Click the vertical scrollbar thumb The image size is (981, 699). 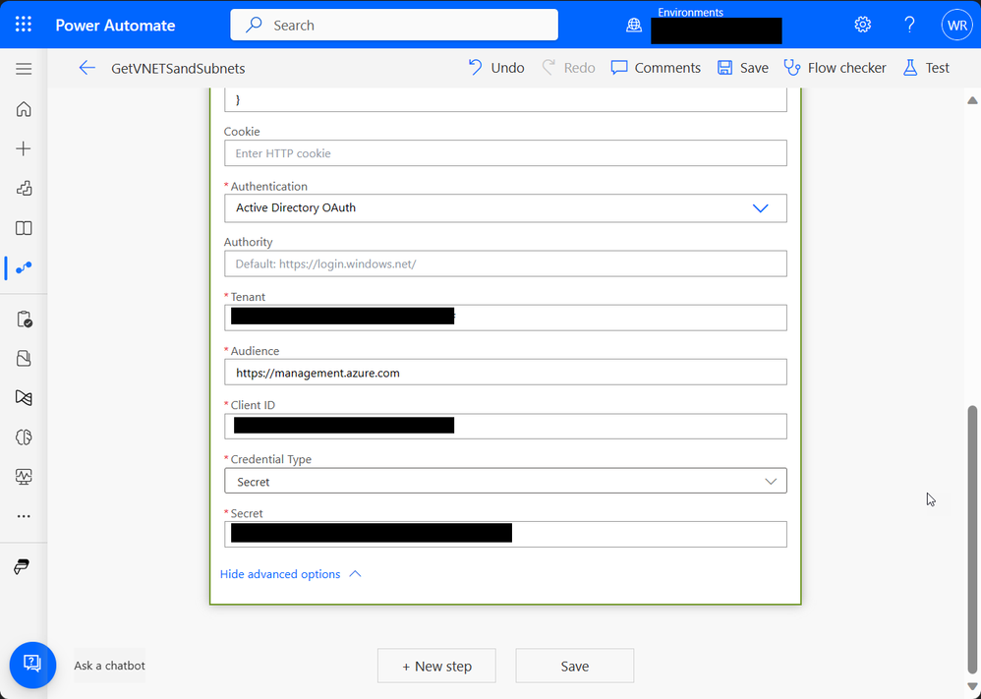point(973,538)
